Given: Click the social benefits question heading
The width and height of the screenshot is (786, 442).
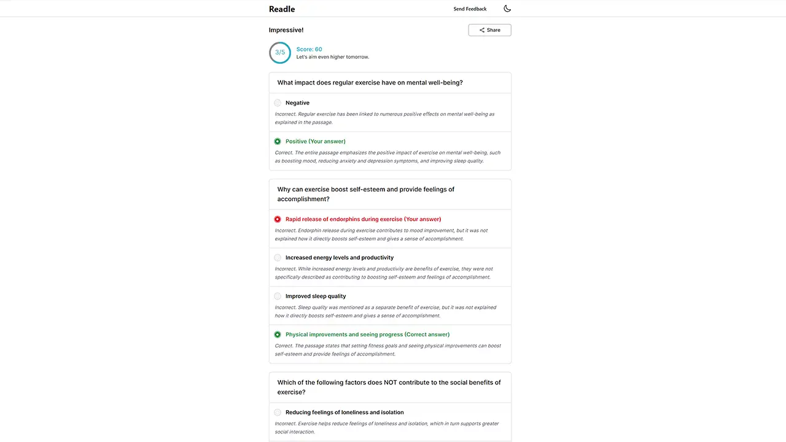Looking at the screenshot, I should pos(389,387).
